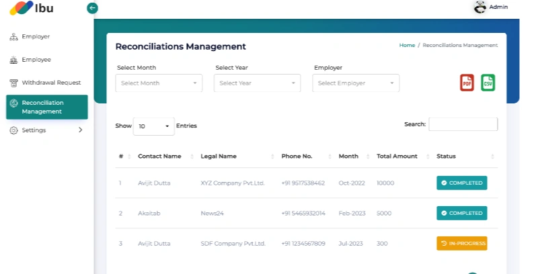Export table as PDF icon
540x274 pixels.
467,83
